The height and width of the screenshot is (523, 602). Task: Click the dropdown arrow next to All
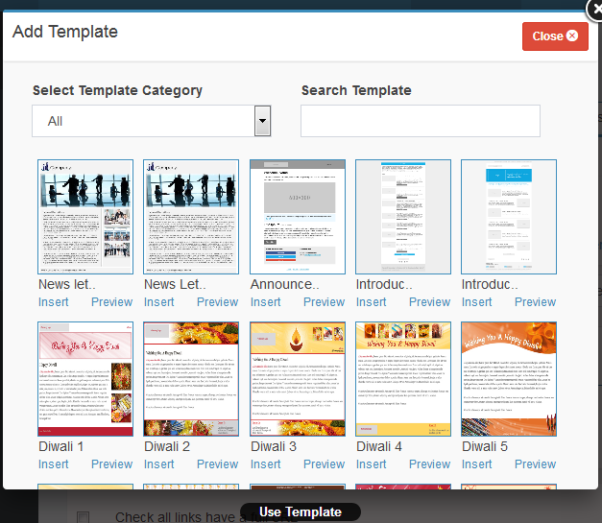pyautogui.click(x=262, y=121)
